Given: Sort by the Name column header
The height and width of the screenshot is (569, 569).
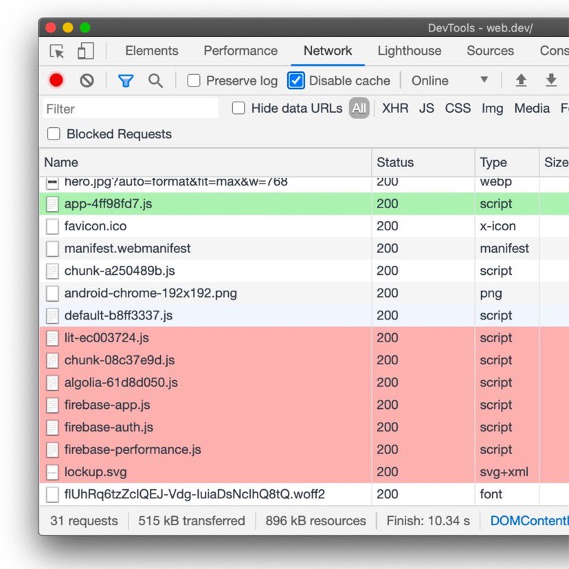Looking at the screenshot, I should [205, 162].
